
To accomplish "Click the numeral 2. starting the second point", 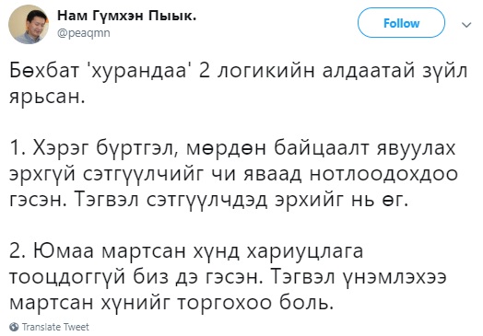I will pyautogui.click(x=18, y=251).
